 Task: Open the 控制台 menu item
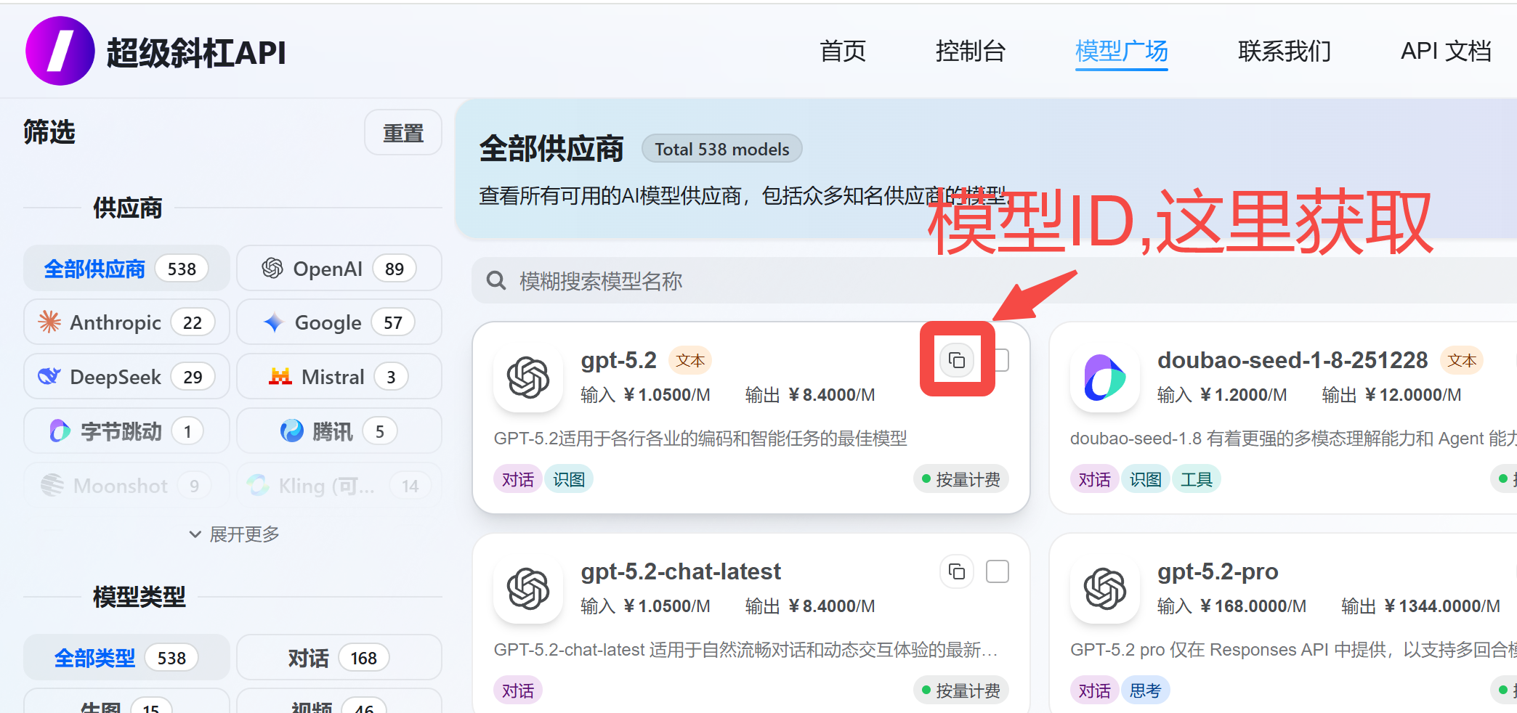click(x=971, y=52)
